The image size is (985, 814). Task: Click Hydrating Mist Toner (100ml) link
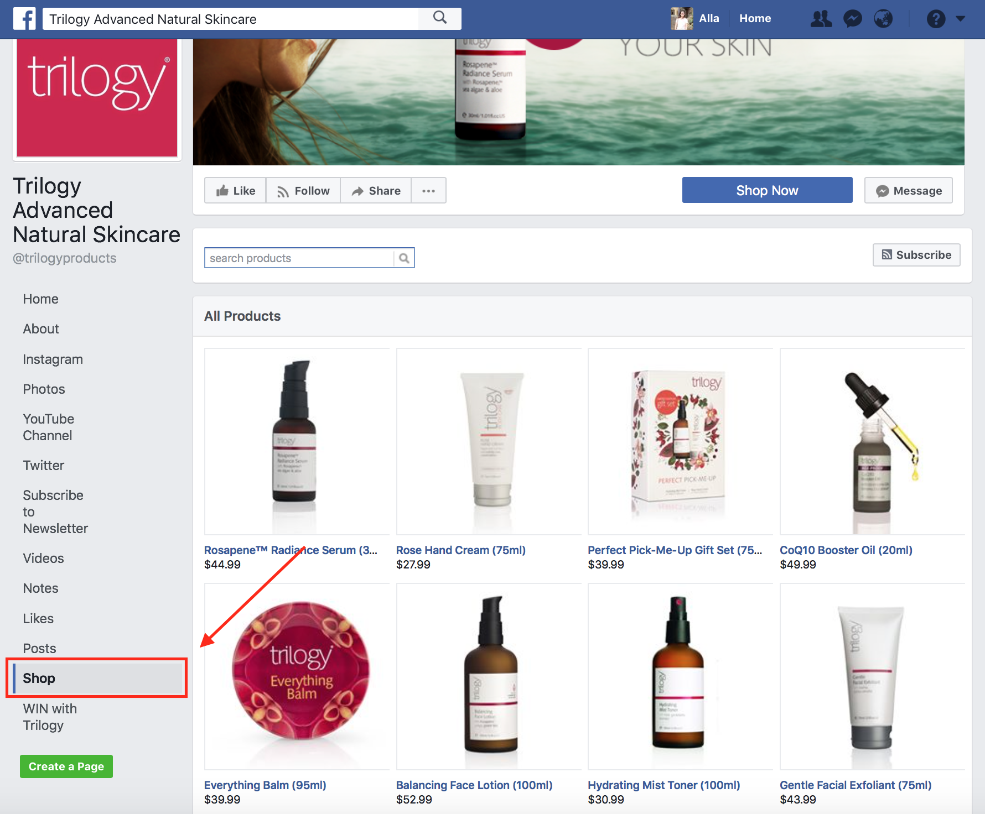tap(663, 785)
